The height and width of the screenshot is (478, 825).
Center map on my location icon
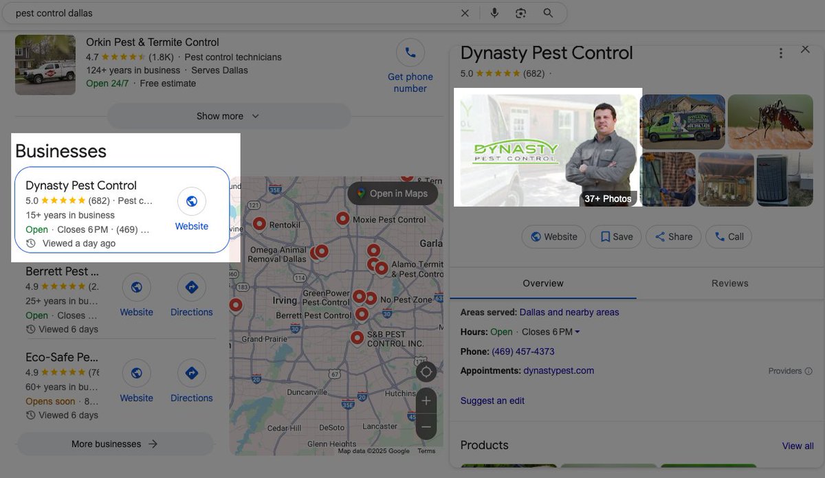pyautogui.click(x=426, y=372)
